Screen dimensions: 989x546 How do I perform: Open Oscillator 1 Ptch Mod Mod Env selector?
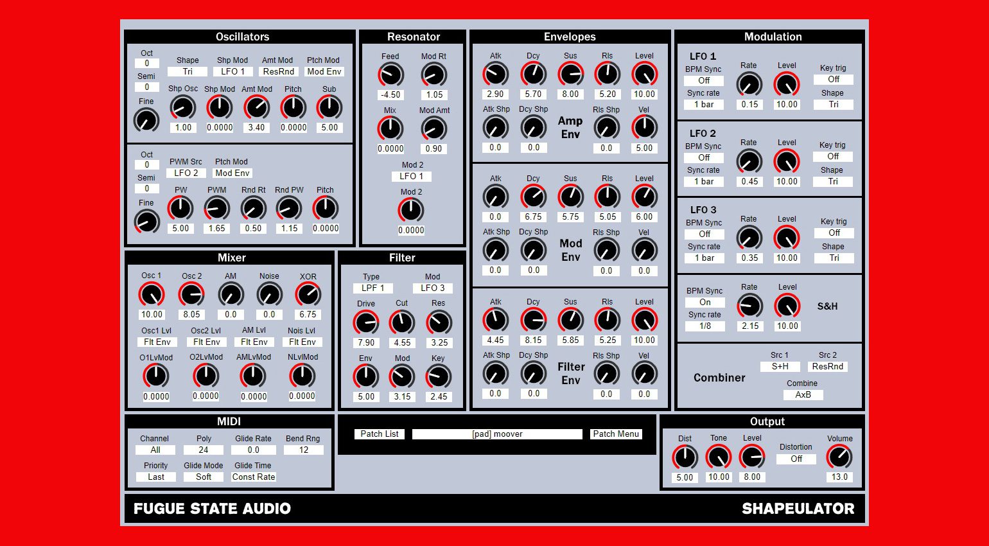[324, 71]
